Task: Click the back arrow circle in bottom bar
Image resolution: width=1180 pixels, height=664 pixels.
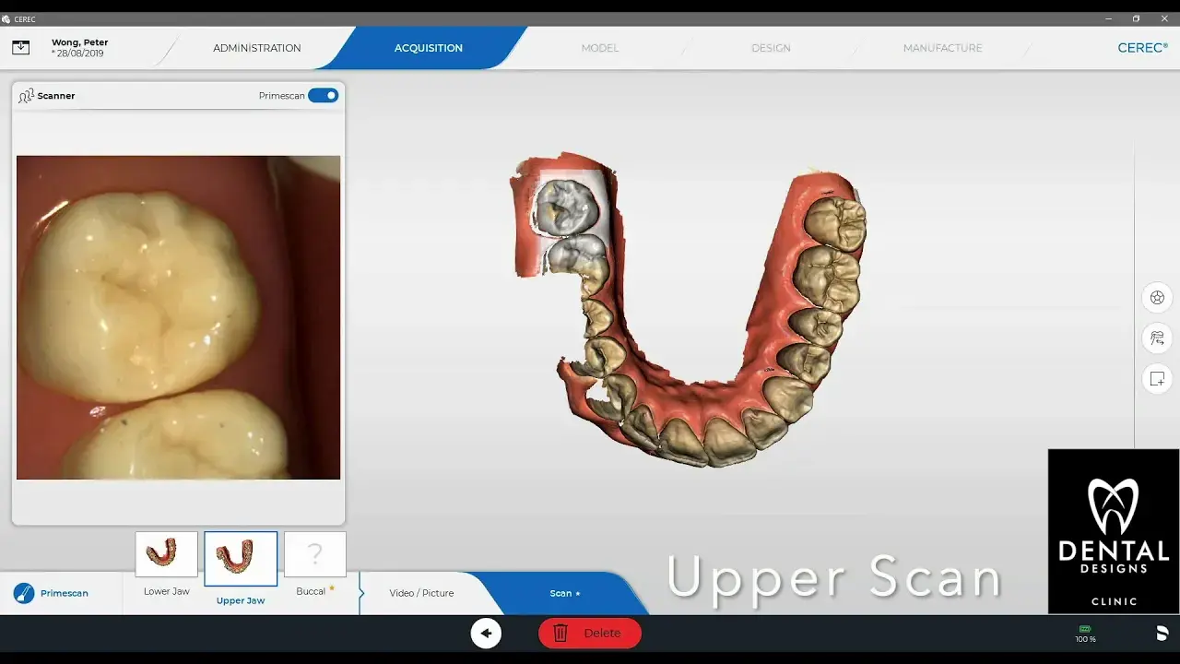Action: [x=486, y=634]
